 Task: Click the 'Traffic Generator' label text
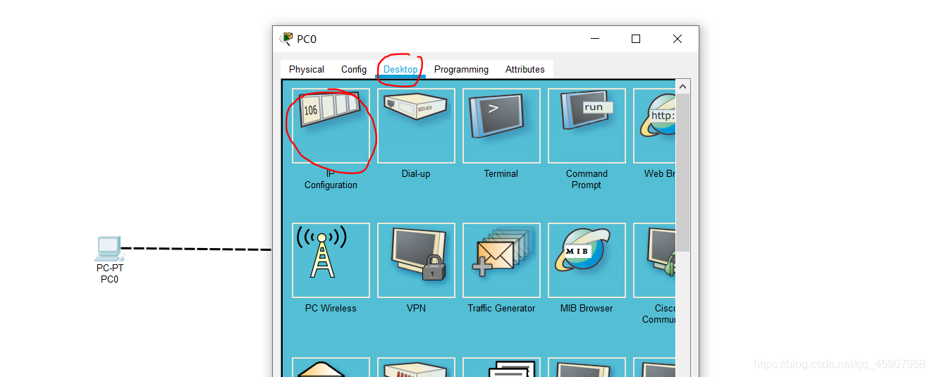[x=501, y=308]
